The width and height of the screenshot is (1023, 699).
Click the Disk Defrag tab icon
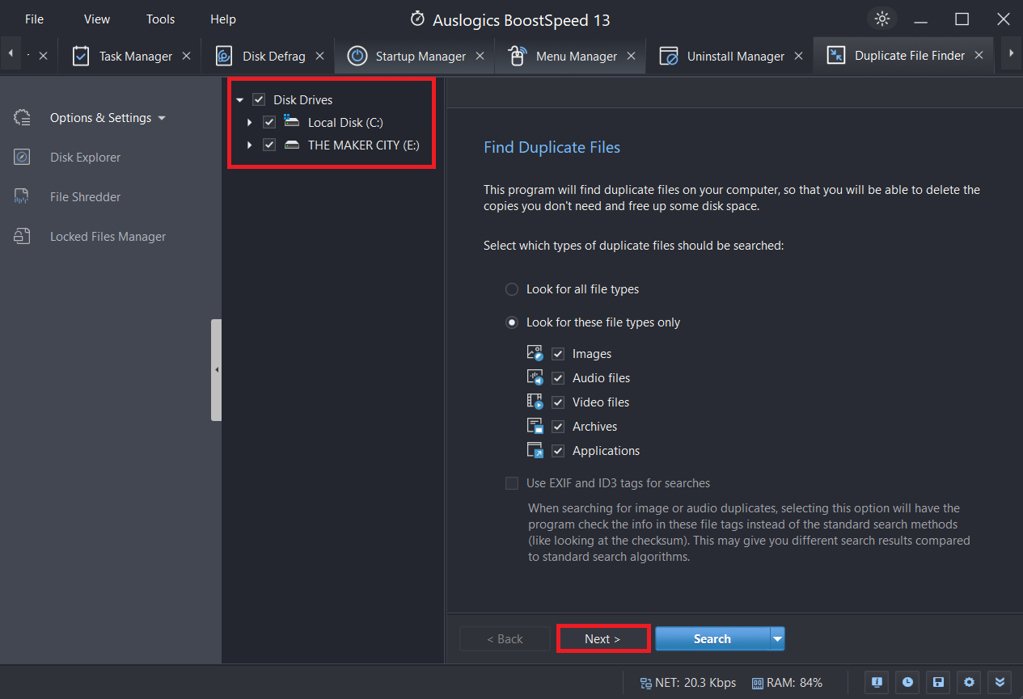coord(224,56)
